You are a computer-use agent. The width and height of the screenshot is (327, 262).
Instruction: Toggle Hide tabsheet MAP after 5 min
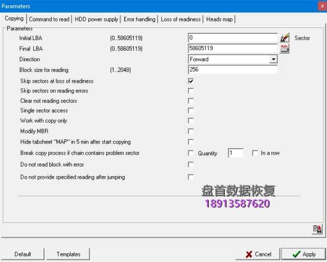click(191, 142)
